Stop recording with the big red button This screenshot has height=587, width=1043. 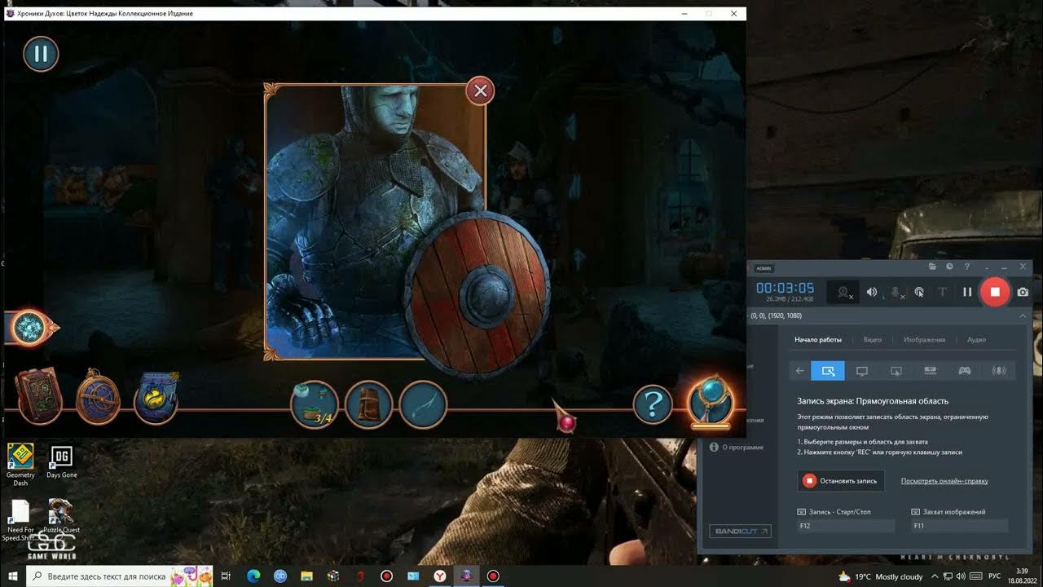(x=994, y=292)
